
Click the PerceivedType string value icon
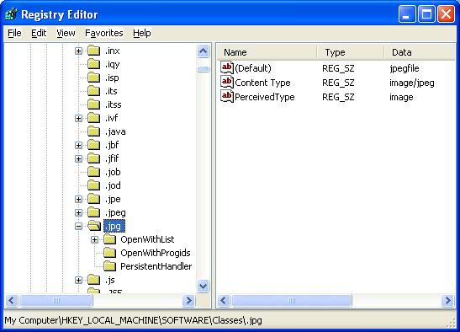[227, 96]
